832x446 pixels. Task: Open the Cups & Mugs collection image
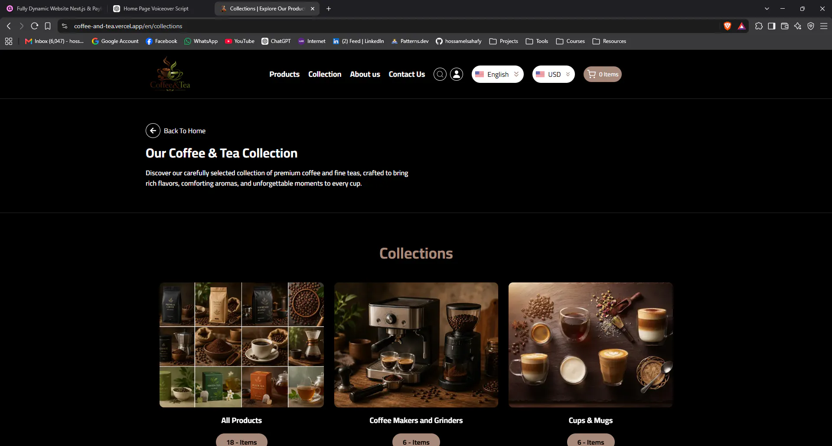pos(591,345)
